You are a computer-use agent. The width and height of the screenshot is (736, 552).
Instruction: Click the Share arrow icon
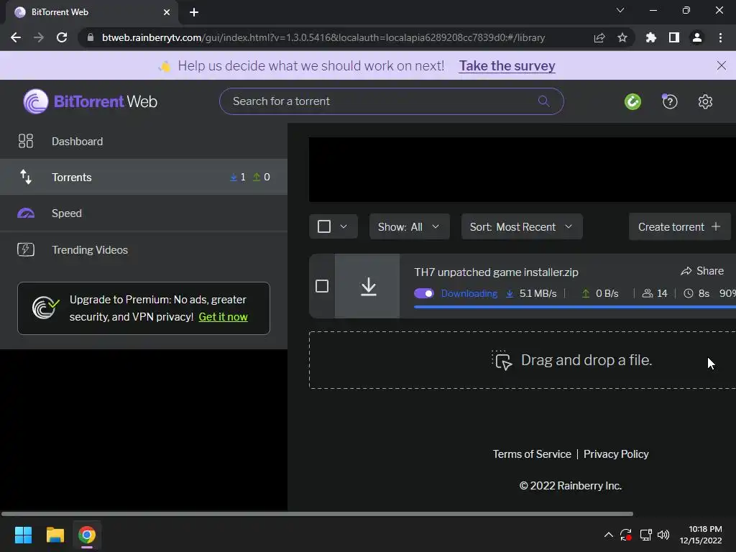tap(686, 271)
